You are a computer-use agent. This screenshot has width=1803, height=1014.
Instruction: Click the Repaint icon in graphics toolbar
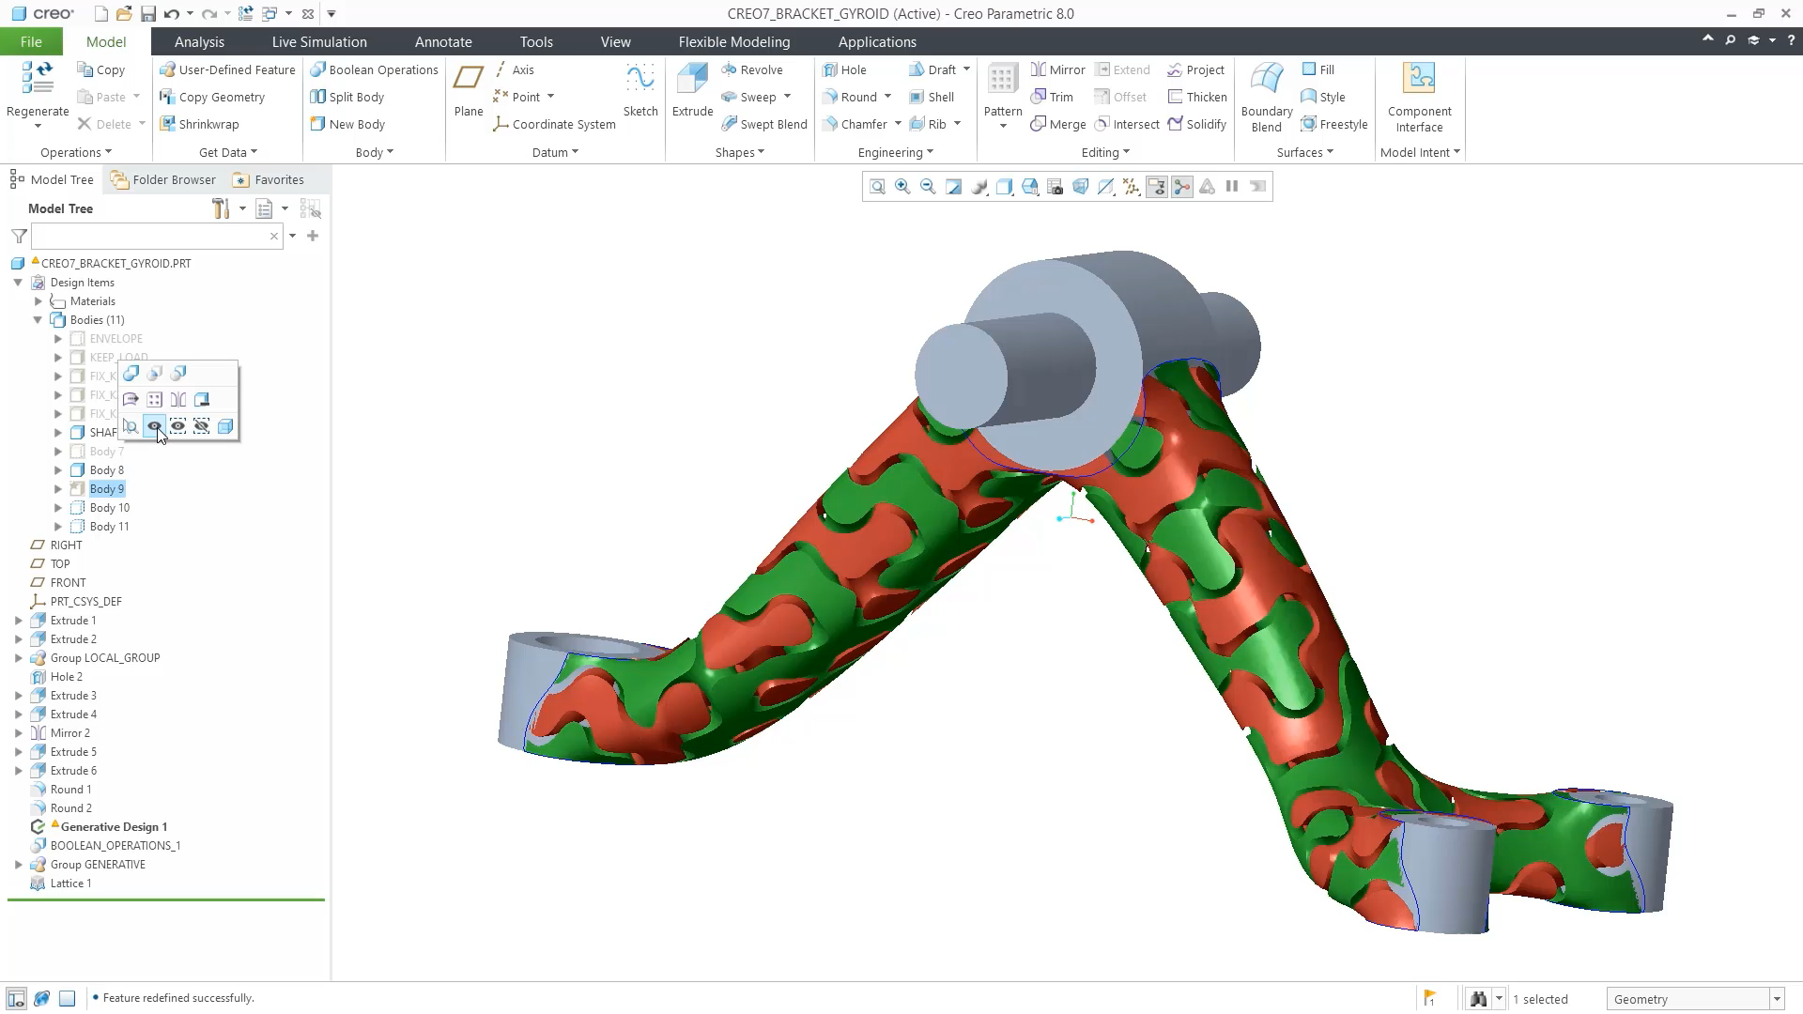click(x=953, y=187)
